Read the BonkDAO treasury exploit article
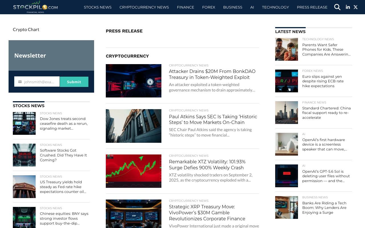The image size is (365, 228). [212, 74]
